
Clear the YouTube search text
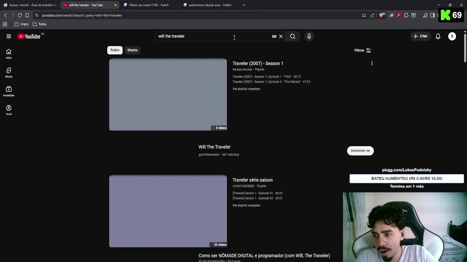(x=281, y=36)
